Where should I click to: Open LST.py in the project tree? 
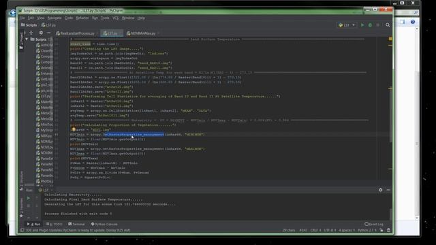tap(44, 97)
